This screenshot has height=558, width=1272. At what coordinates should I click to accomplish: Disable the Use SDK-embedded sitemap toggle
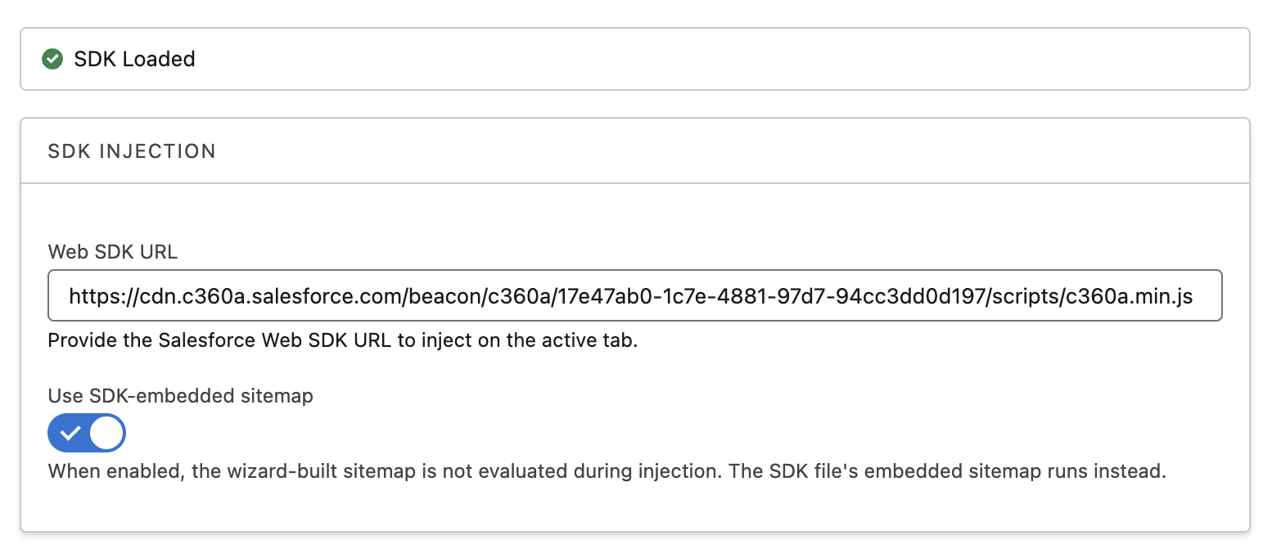pyautogui.click(x=87, y=433)
